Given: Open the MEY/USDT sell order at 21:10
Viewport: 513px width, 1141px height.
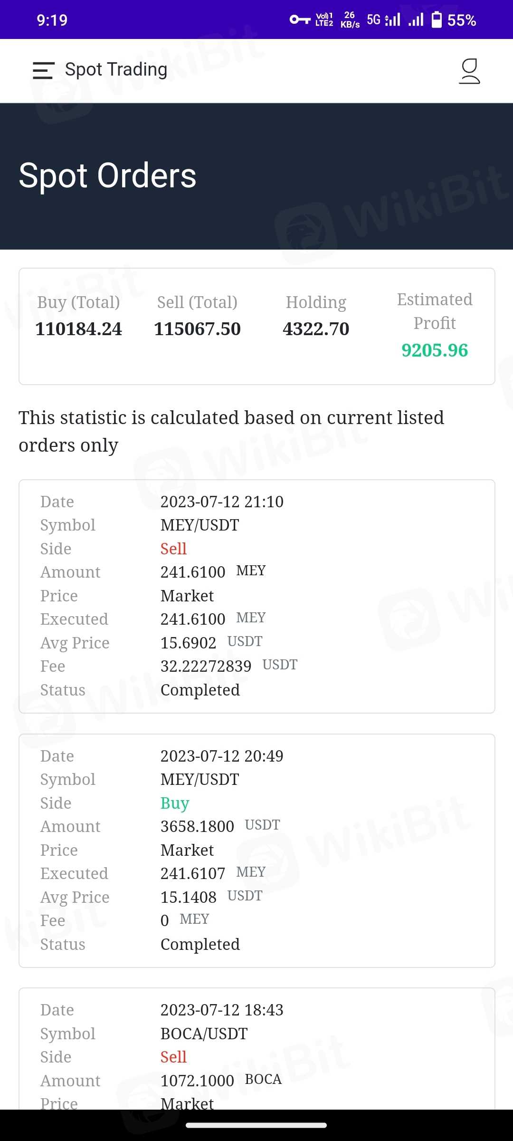Looking at the screenshot, I should coord(256,596).
